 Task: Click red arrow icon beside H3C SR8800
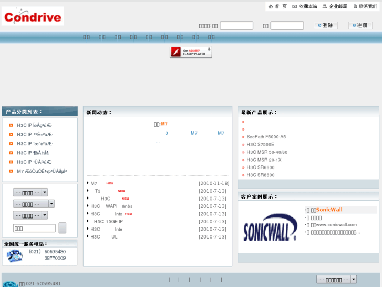(243, 175)
